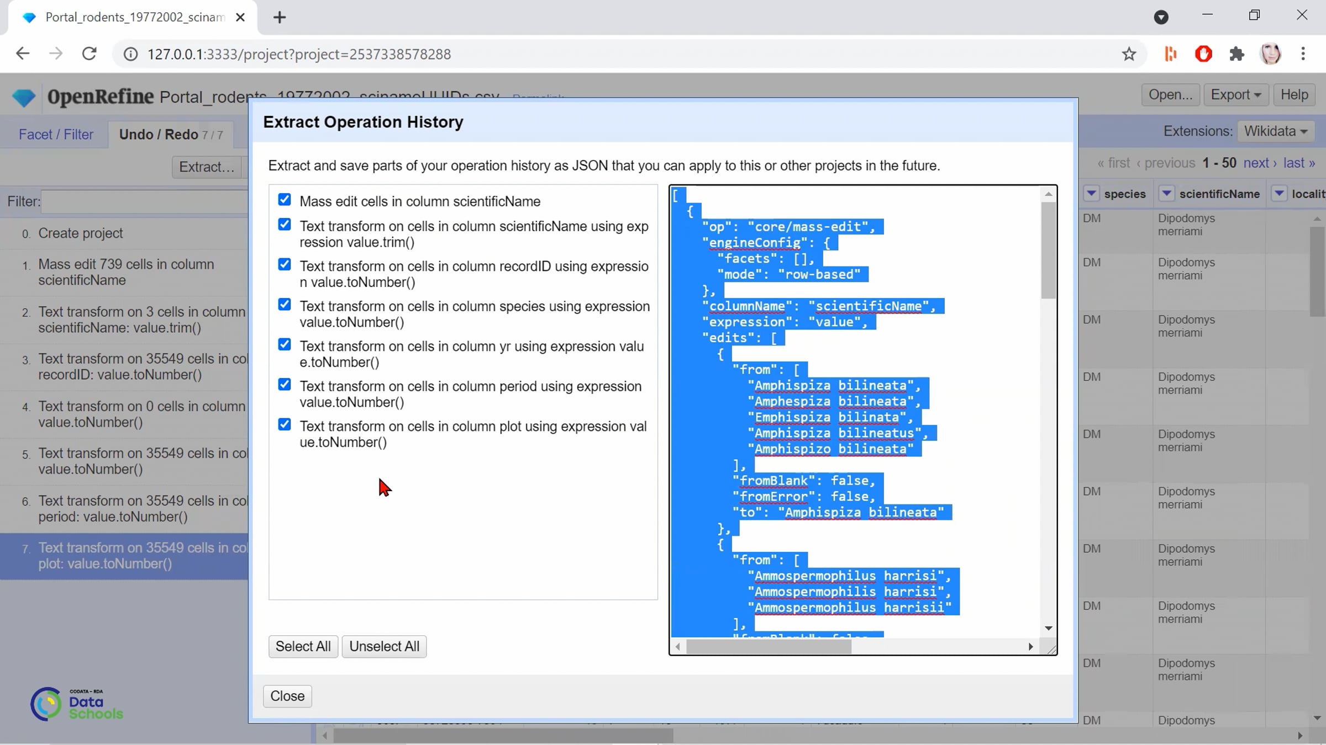Click inside the JSON operation history text area

pos(855,412)
